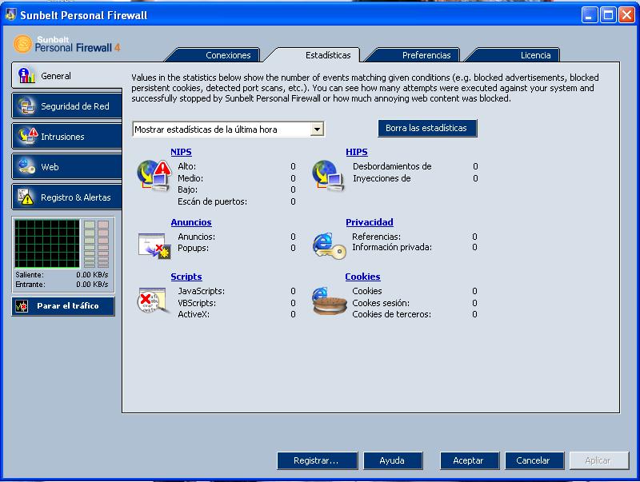Click the Seguridad de Red network icon
Image resolution: width=640 pixels, height=482 pixels.
pos(26,106)
